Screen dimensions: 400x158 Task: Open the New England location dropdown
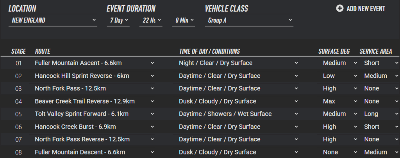pyautogui.click(x=52, y=20)
